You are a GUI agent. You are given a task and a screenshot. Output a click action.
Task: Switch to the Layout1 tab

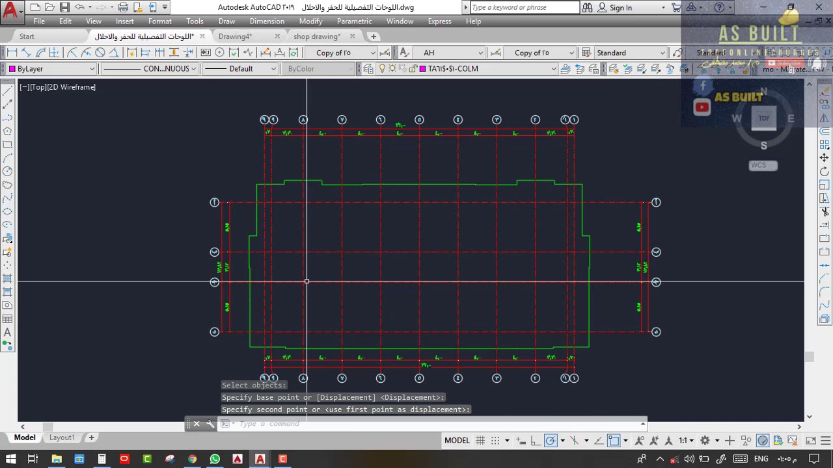tap(62, 437)
